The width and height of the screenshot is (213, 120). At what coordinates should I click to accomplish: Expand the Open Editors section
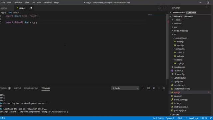click(170, 13)
